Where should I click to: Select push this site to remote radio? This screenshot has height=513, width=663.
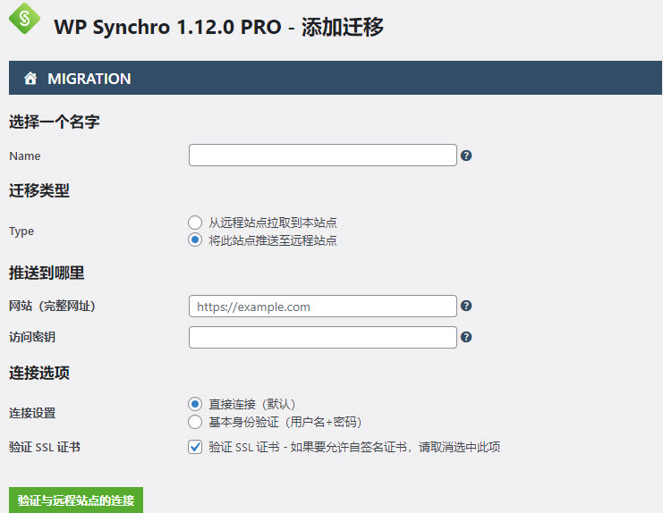tap(195, 240)
